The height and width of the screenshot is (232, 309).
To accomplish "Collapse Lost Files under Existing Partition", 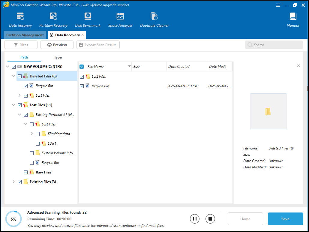I will (x=25, y=124).
